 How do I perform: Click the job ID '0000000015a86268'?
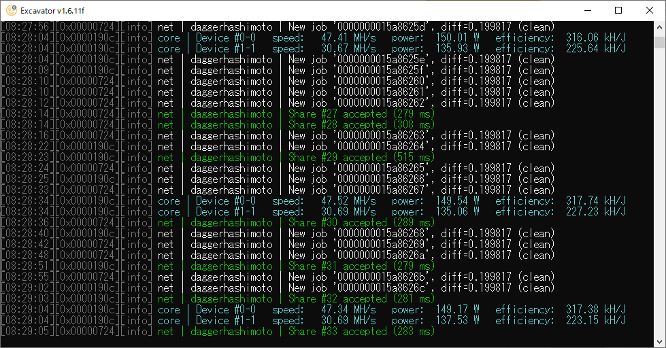384,233
